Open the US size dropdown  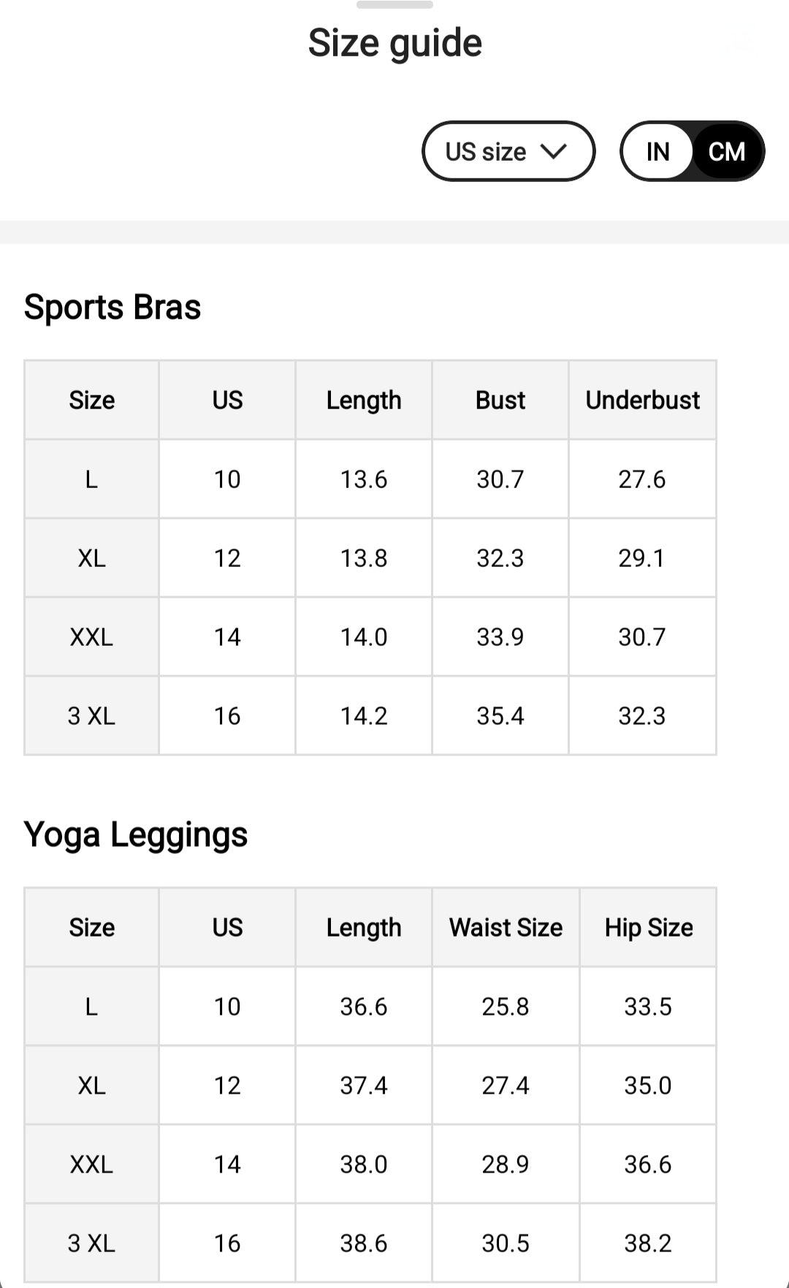pyautogui.click(x=508, y=151)
